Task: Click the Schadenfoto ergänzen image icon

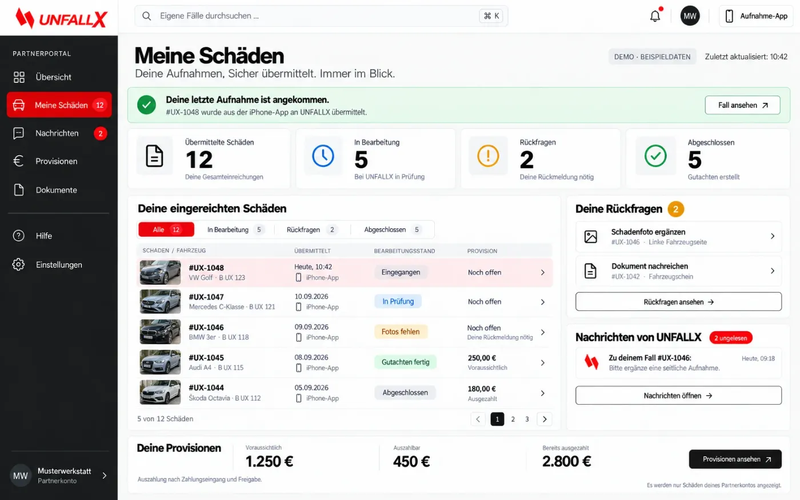Action: (591, 236)
